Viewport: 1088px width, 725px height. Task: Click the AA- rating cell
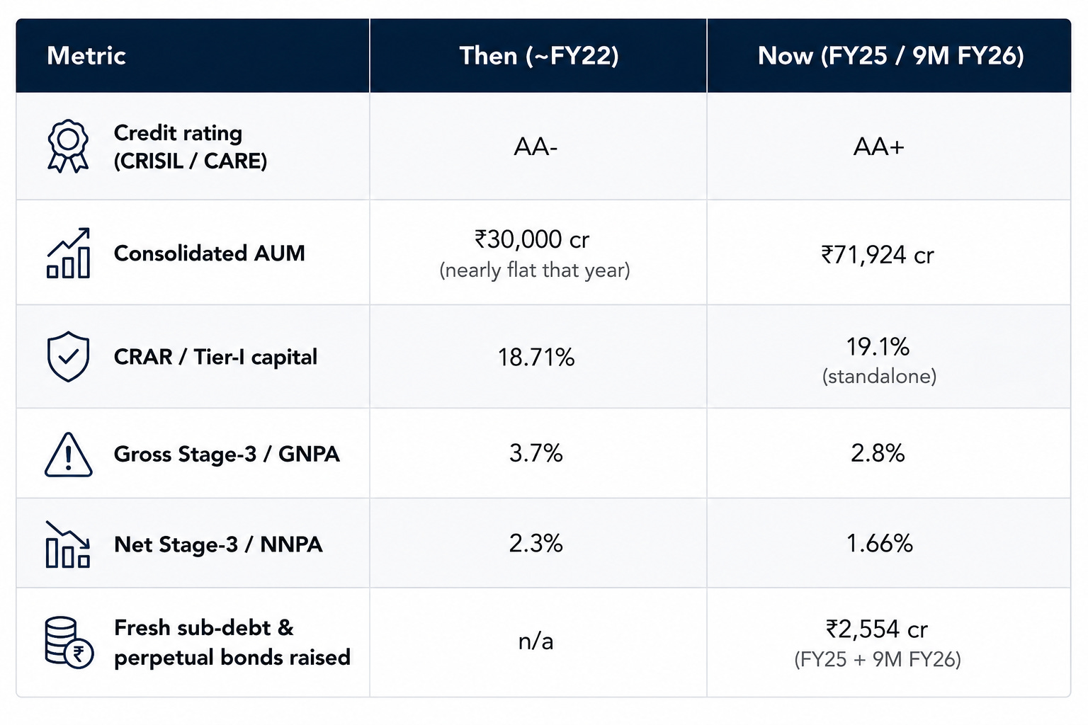tap(535, 147)
